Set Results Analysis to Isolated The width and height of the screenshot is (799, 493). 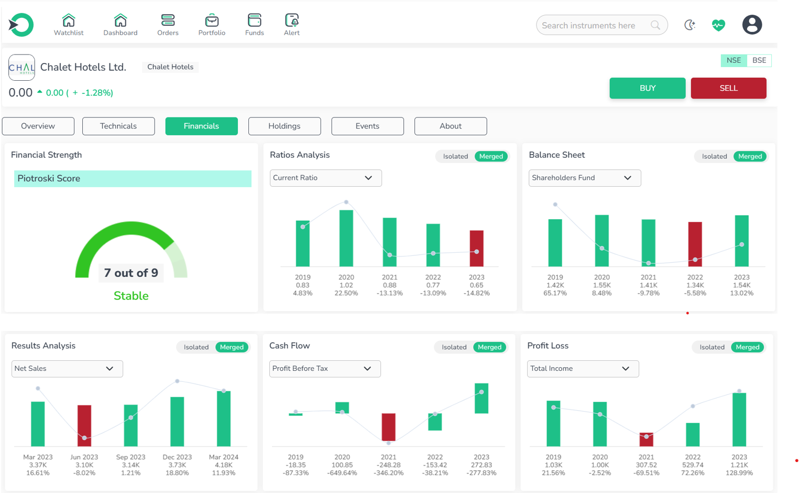point(196,347)
